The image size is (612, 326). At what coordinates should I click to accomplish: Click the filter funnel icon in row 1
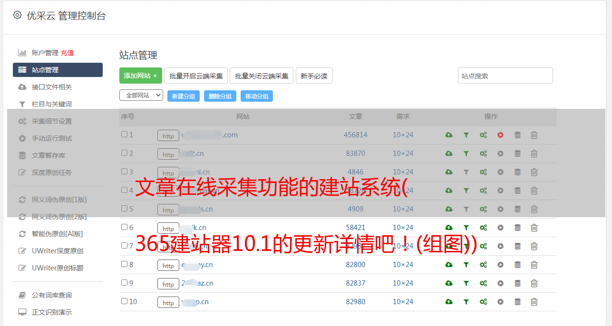click(466, 135)
